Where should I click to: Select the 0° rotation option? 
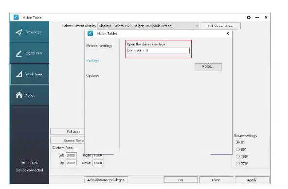(x=238, y=142)
